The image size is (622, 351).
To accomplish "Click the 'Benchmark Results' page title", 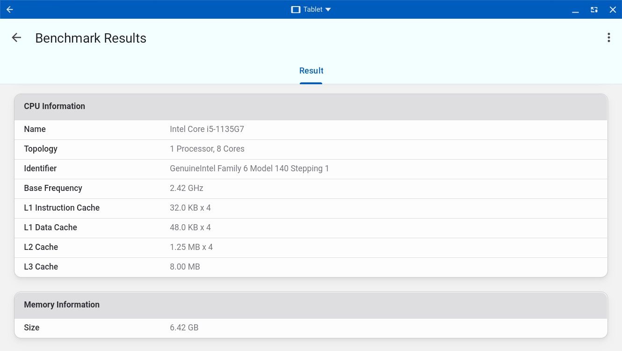I will click(x=91, y=38).
